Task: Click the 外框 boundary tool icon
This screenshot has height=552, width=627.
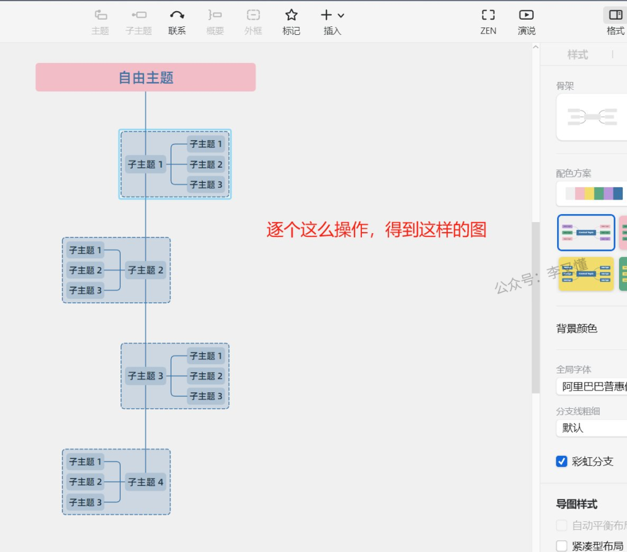Action: (x=253, y=16)
